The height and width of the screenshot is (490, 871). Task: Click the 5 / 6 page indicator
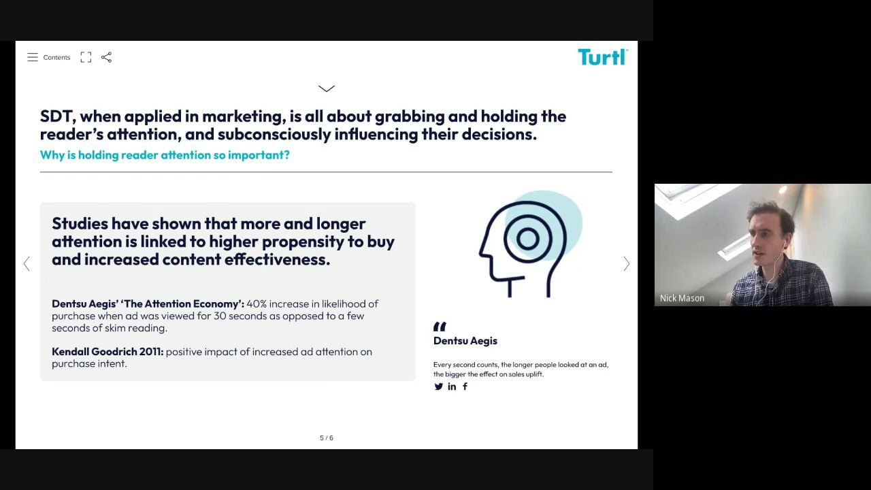[327, 438]
